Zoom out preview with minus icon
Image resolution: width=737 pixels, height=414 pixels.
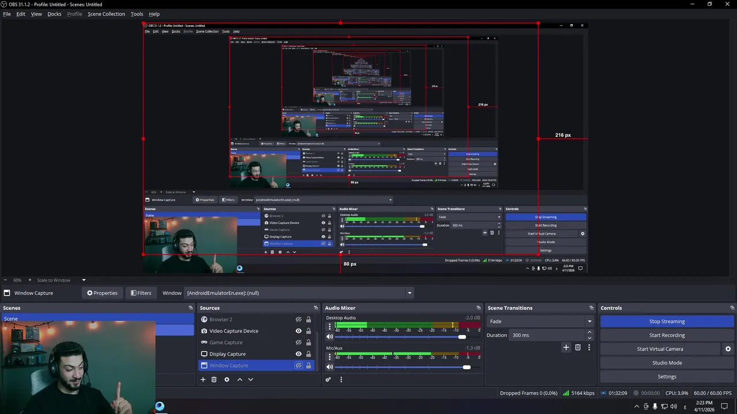[5, 280]
